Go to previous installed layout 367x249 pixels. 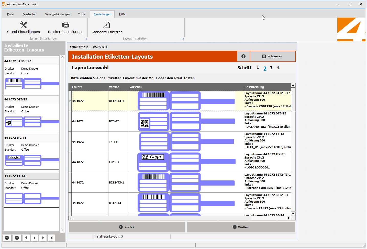click(34, 238)
